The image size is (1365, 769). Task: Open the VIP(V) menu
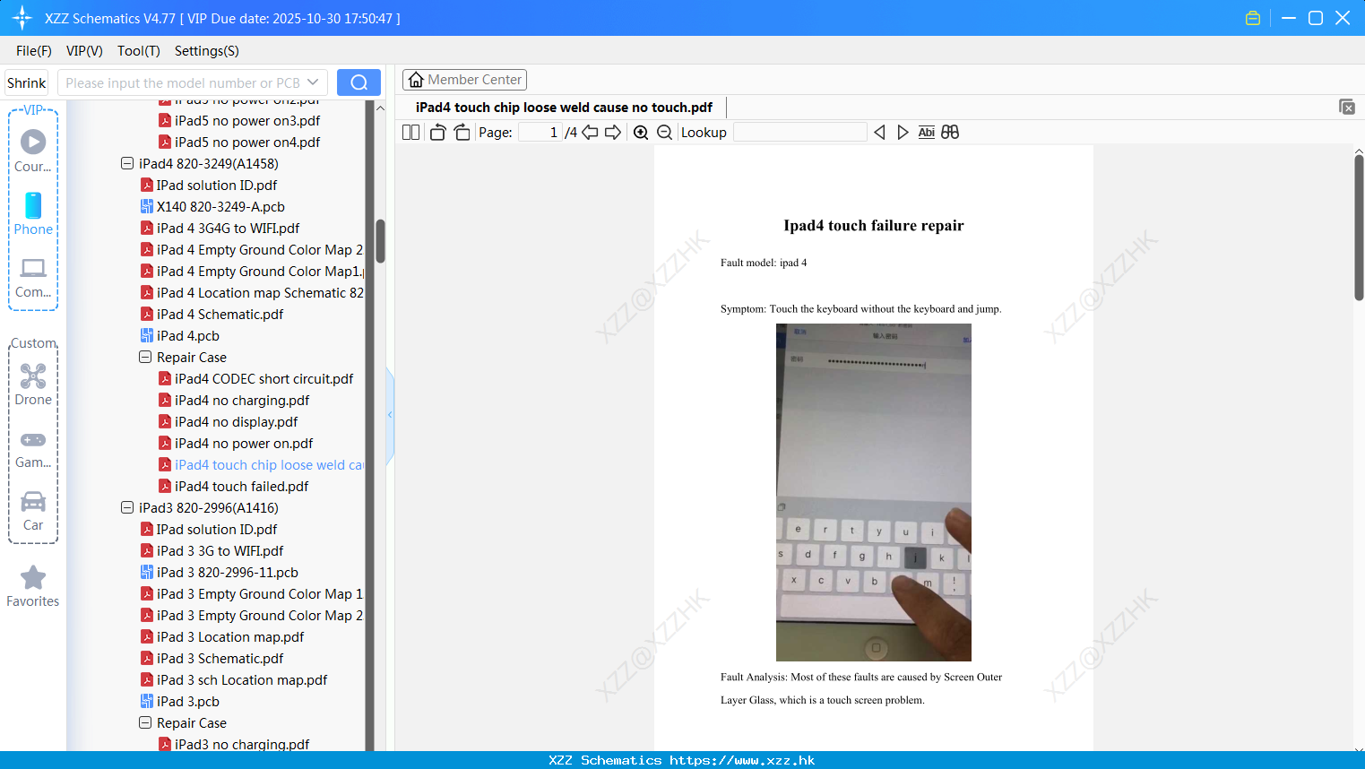click(84, 51)
